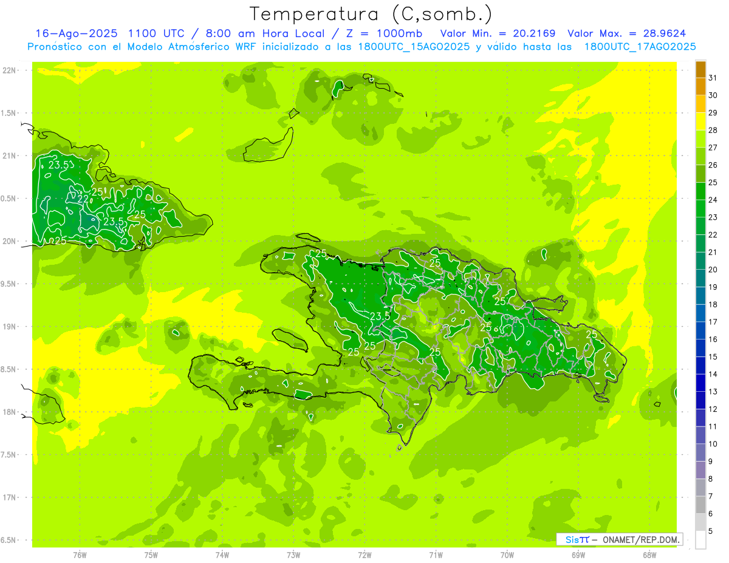Image resolution: width=729 pixels, height=563 pixels.
Task: Click the colorbar label '29'
Action: 713,113
